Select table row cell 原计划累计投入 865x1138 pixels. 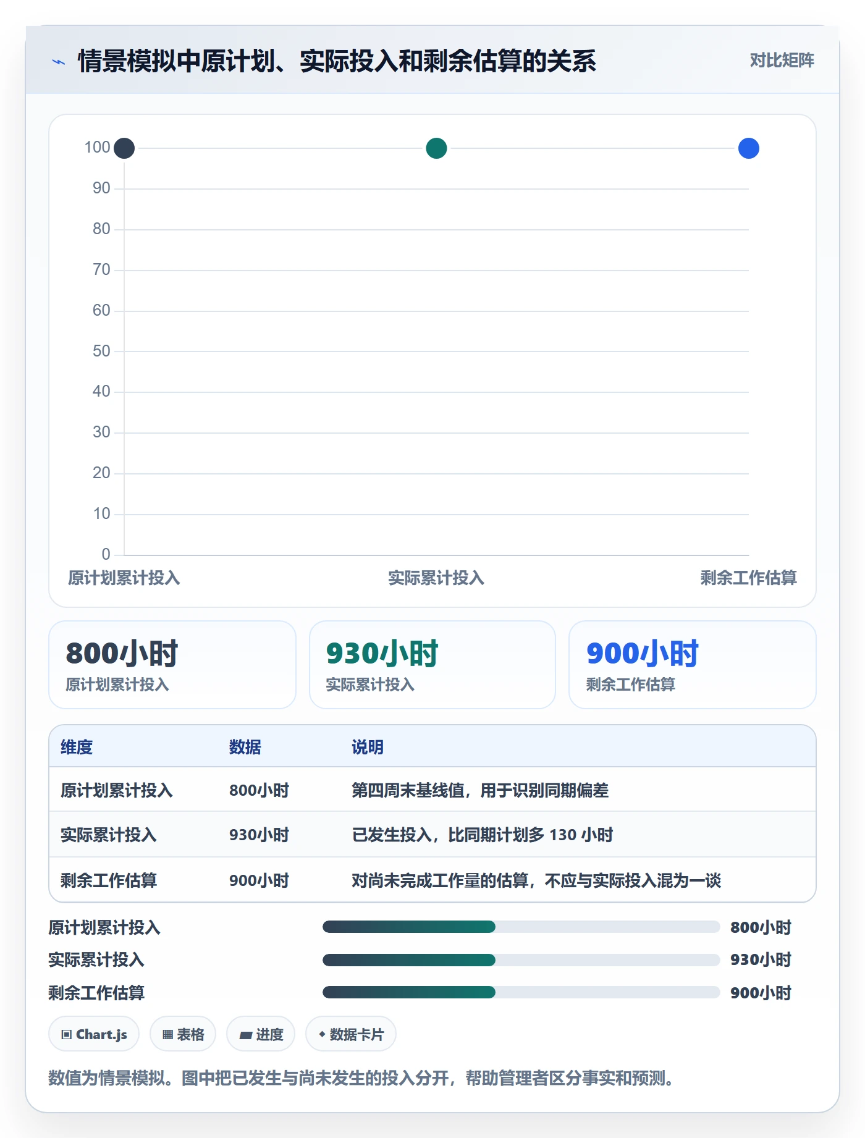pyautogui.click(x=117, y=790)
